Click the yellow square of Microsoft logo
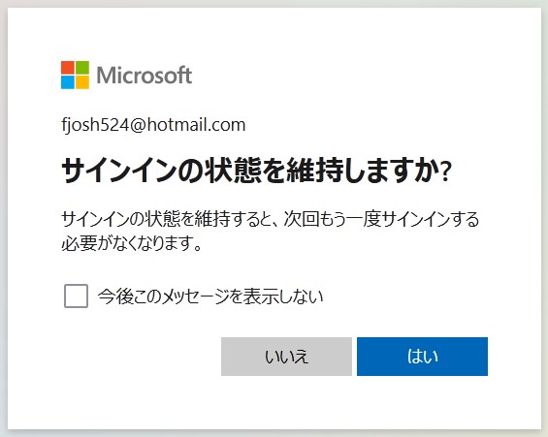 click(x=82, y=82)
